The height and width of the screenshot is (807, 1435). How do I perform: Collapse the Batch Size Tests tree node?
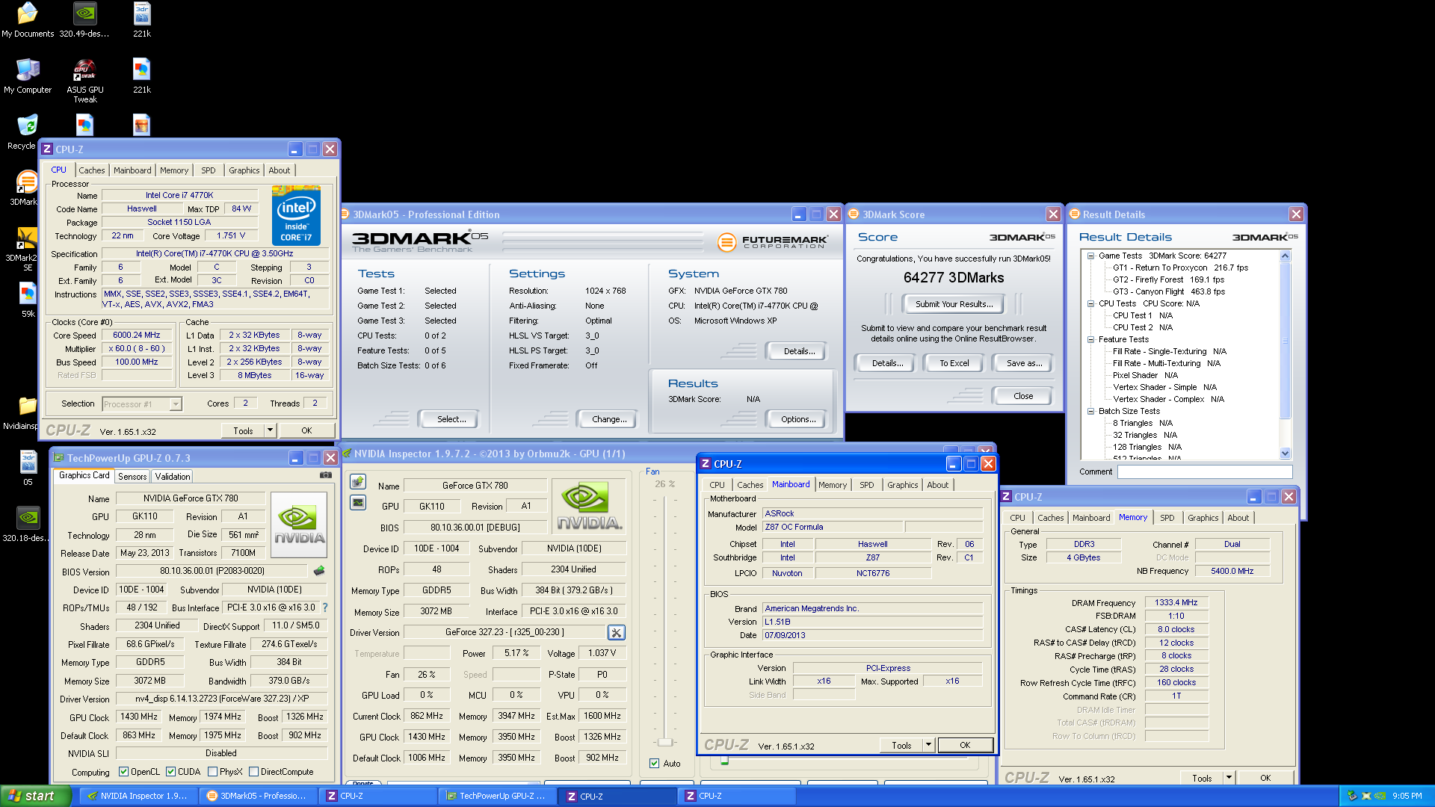click(1090, 411)
